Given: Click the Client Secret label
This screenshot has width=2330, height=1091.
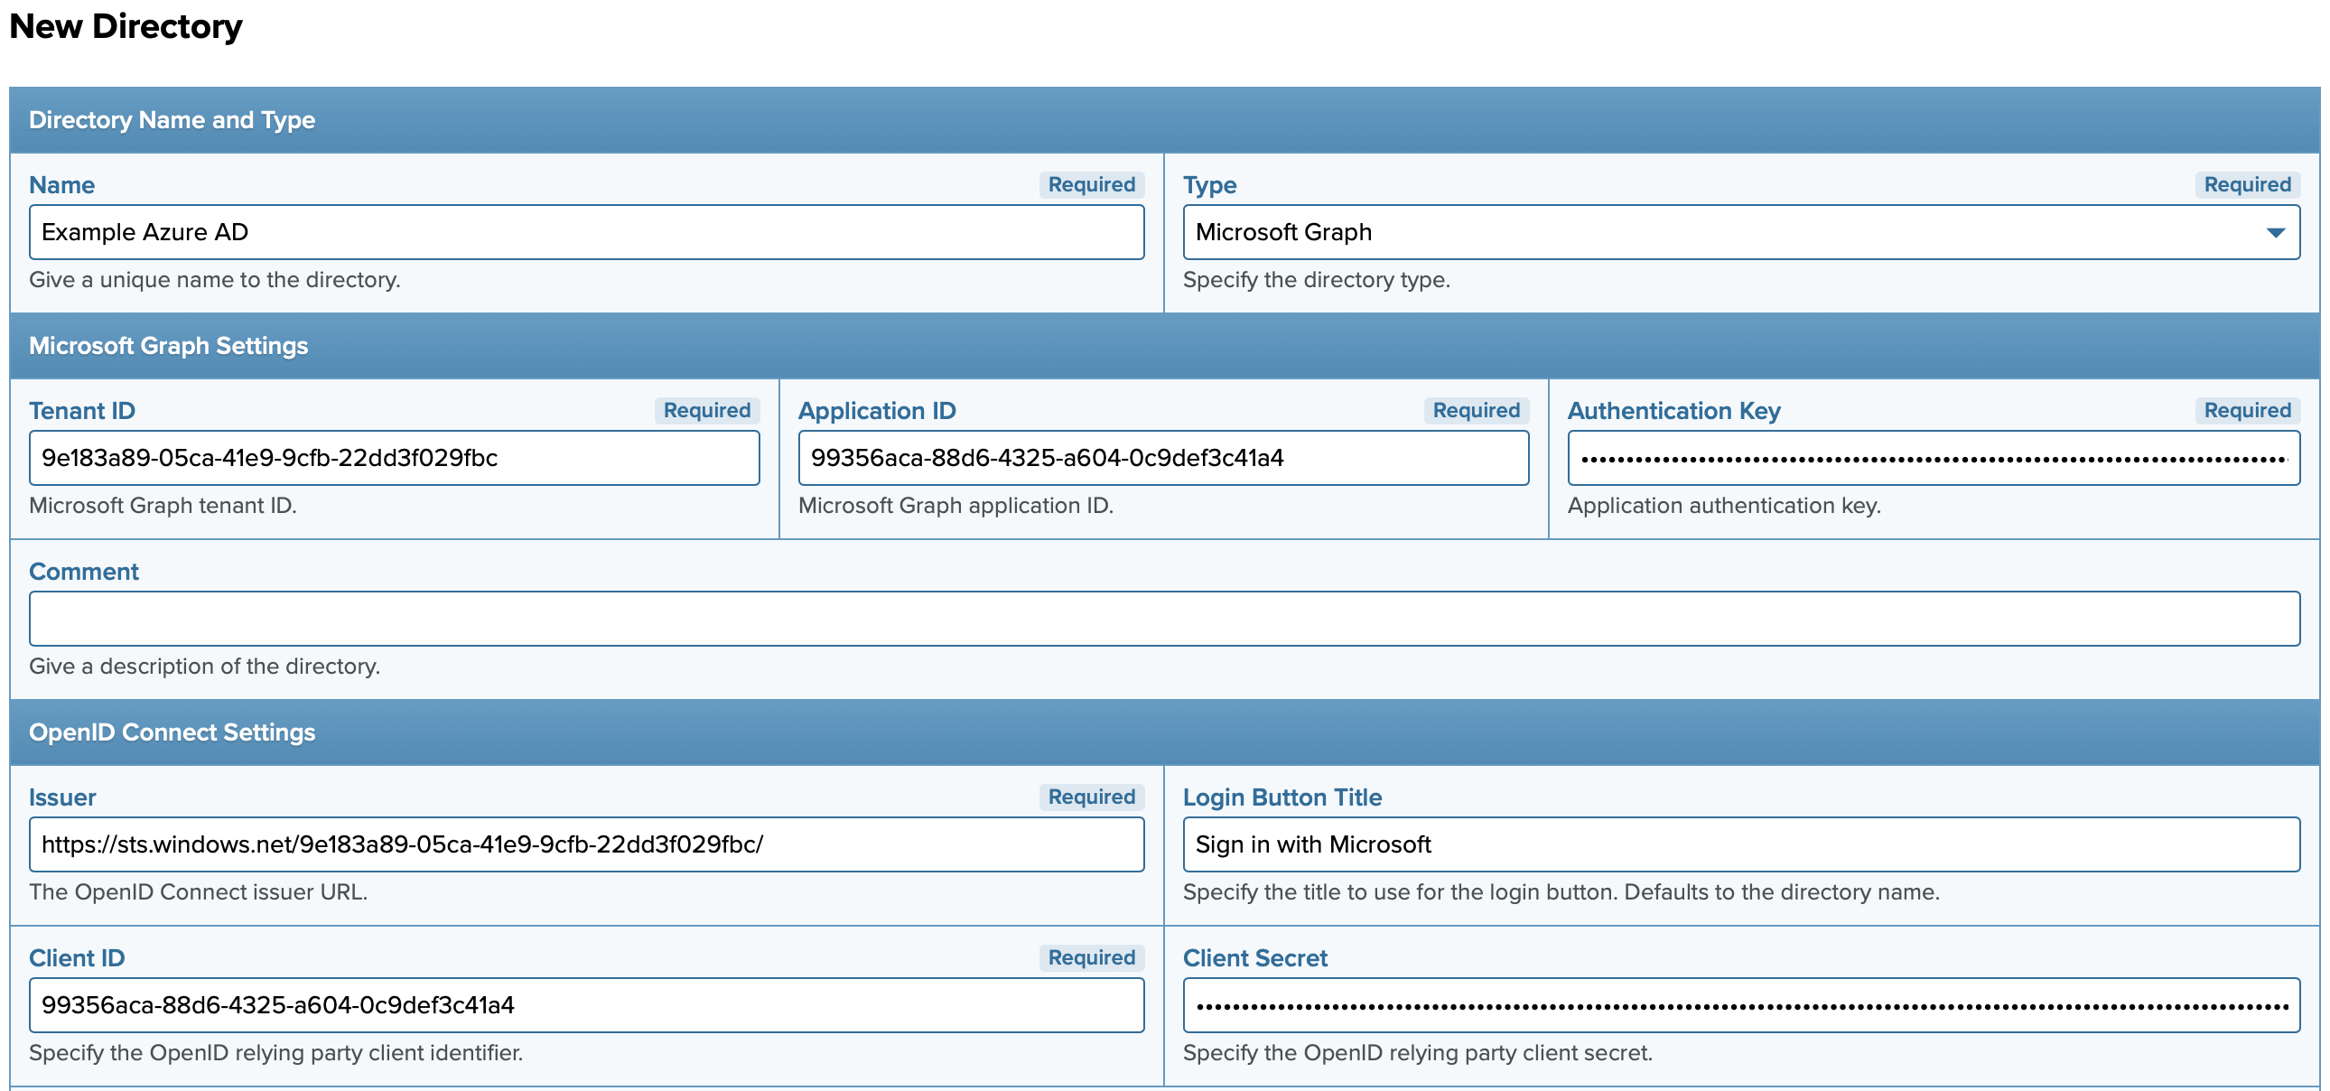Looking at the screenshot, I should pyautogui.click(x=1254, y=958).
